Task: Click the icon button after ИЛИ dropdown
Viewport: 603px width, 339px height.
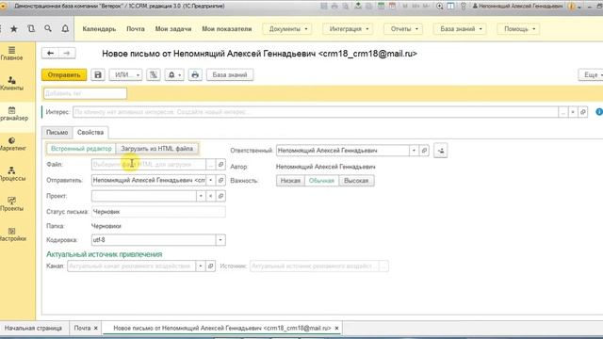Action: (154, 75)
